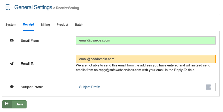Viewport: 223px width, 112px height.
Task: Click the Email From label
Action: 30,40
